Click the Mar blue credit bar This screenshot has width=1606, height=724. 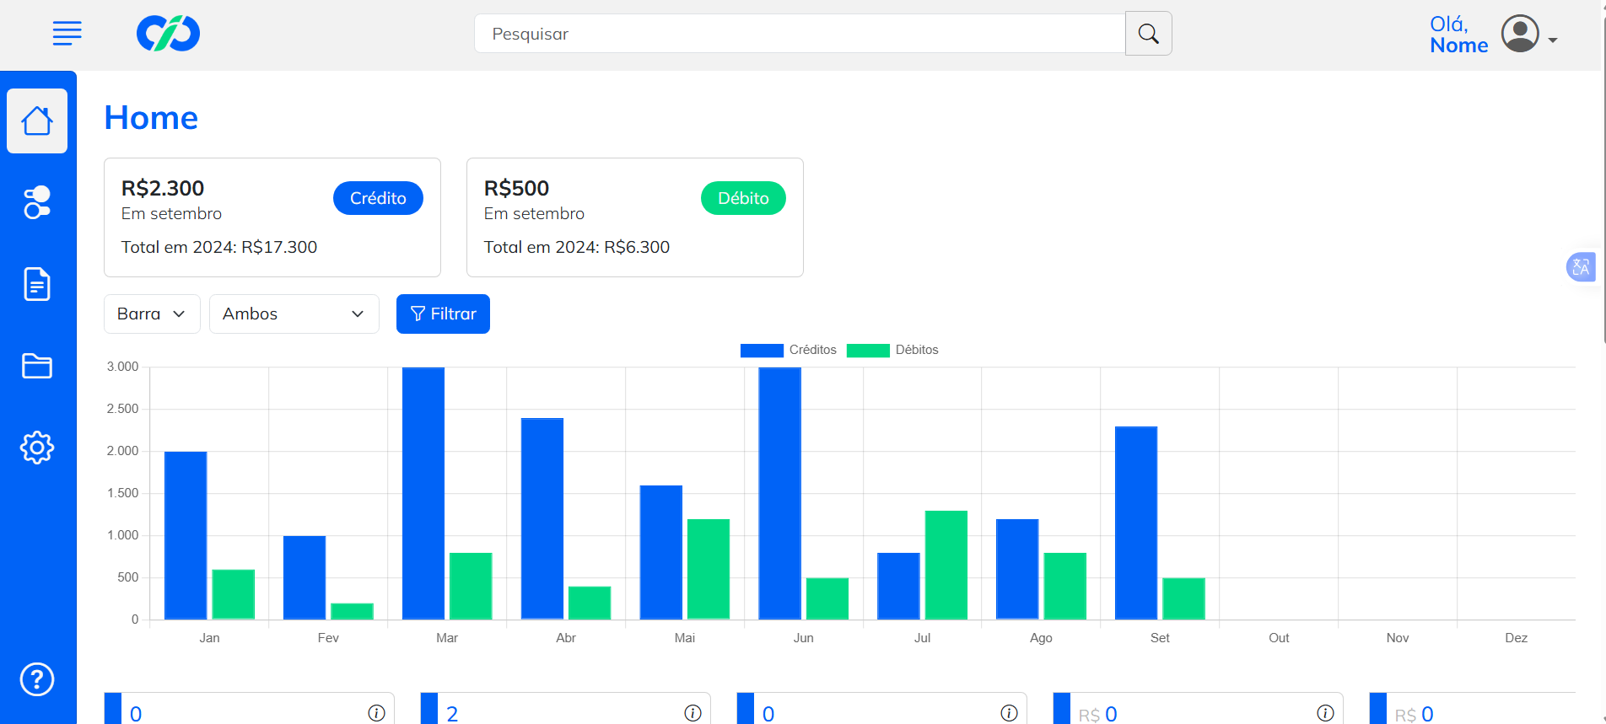coord(423,493)
